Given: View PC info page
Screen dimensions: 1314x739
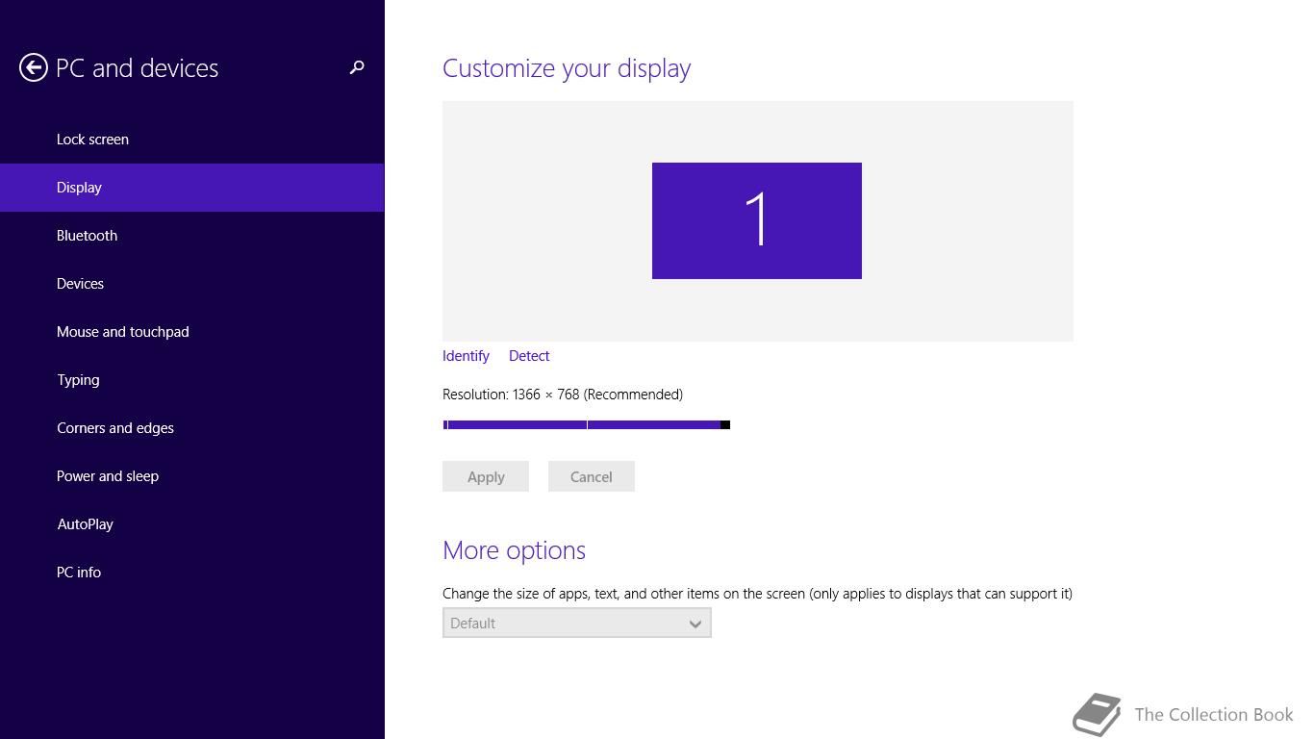Looking at the screenshot, I should click(x=192, y=573).
